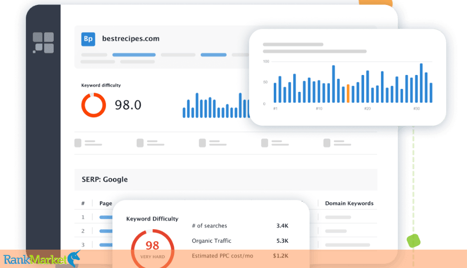
Task: Select table row number 2
Action: click(83, 231)
